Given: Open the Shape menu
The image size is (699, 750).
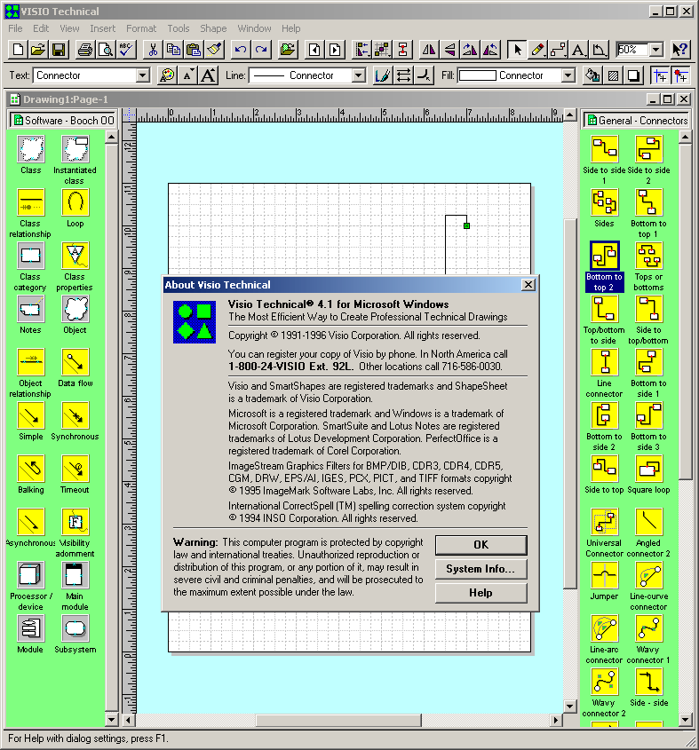Looking at the screenshot, I should (x=213, y=28).
